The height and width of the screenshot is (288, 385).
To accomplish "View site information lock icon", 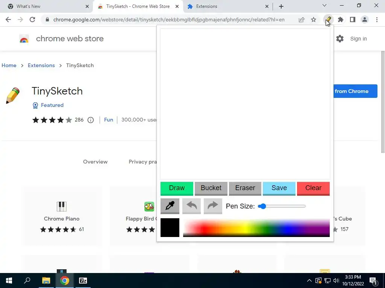I will (x=47, y=19).
